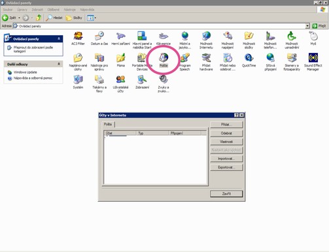The width and height of the screenshot is (329, 252).
Task: Expand the address bar dropdown
Action: pos(307,26)
